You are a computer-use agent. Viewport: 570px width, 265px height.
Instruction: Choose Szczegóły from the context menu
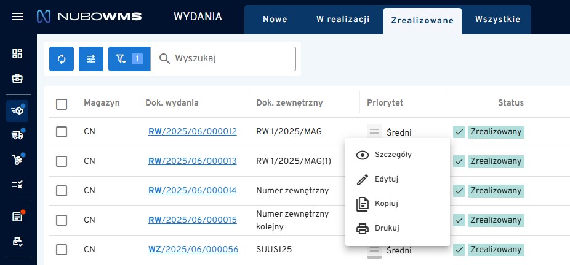coord(393,155)
